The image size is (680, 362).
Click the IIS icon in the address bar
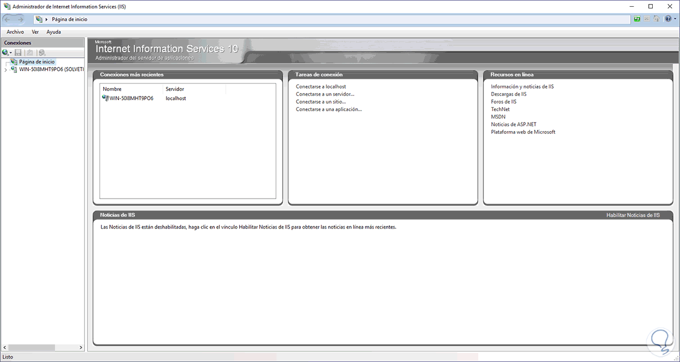[39, 19]
